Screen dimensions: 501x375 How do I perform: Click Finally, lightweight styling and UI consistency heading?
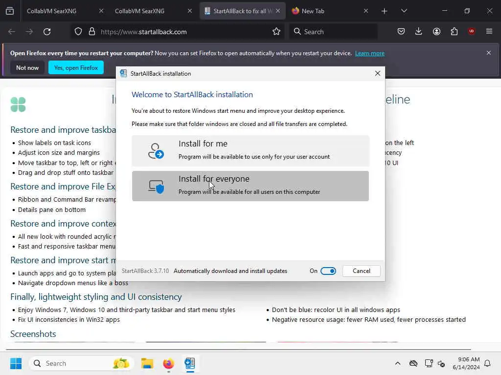(x=96, y=297)
